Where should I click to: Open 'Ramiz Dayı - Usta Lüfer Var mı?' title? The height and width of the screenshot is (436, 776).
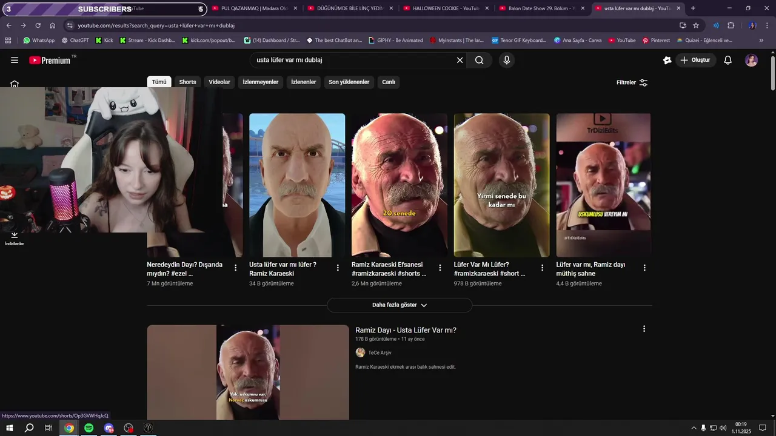pyautogui.click(x=406, y=330)
